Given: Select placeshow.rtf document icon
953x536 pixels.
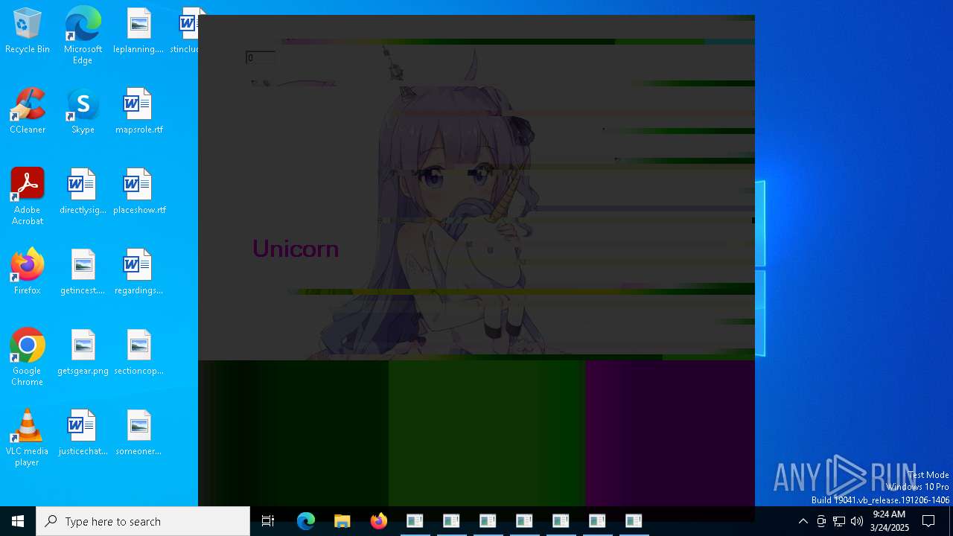Looking at the screenshot, I should tap(138, 192).
